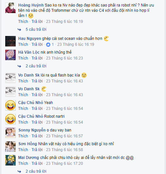Click the Vo Danh Sk name on flash comment

(x=29, y=75)
